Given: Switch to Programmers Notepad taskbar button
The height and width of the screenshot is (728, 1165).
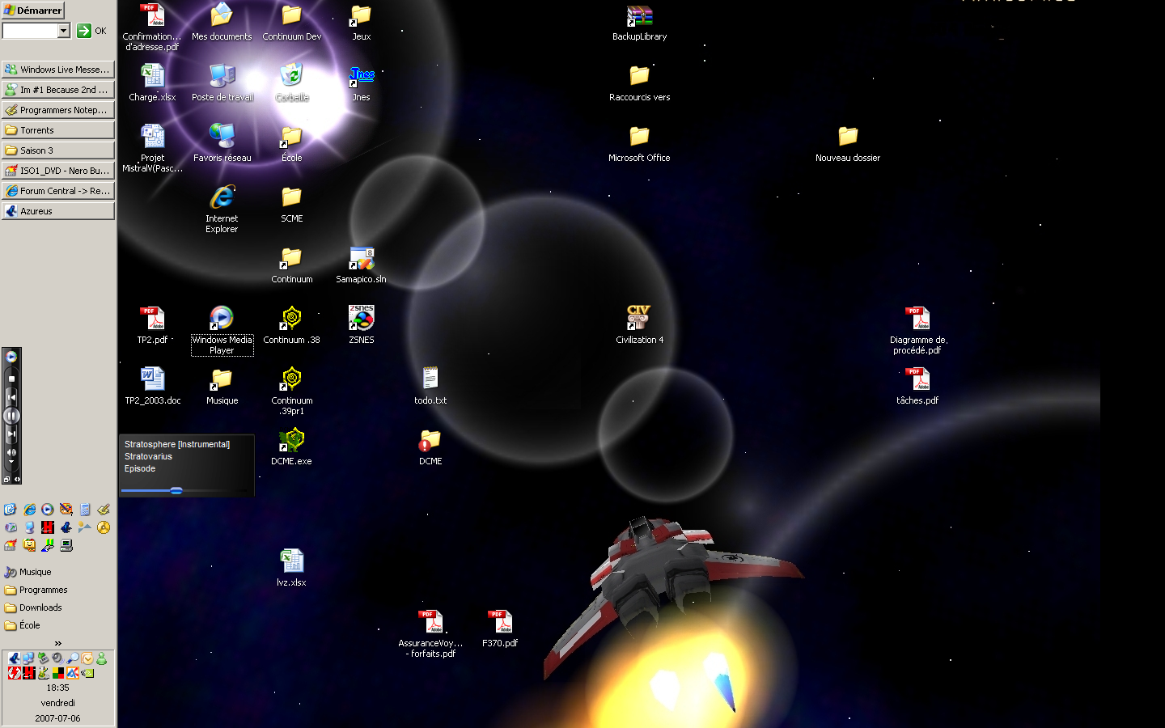Looking at the screenshot, I should (x=58, y=110).
